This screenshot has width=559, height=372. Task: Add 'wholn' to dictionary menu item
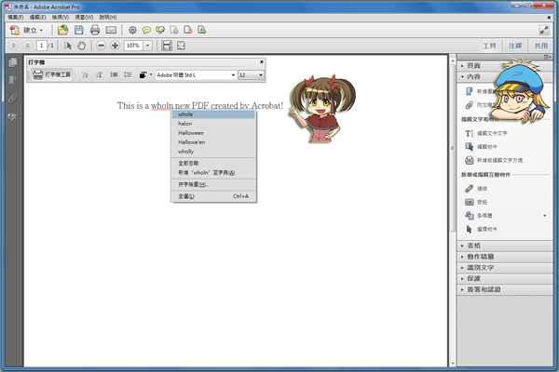(x=213, y=172)
